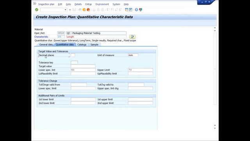Click the Upper spec. lmt chg field
250x141 pixels.
(x=140, y=88)
